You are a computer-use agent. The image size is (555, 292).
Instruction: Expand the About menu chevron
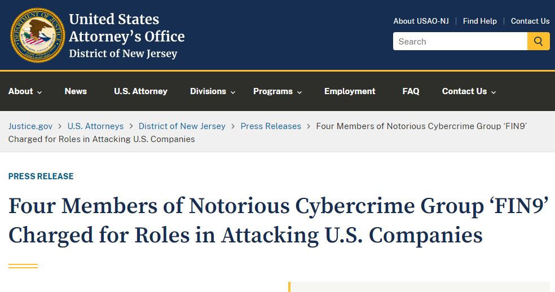[x=39, y=92]
